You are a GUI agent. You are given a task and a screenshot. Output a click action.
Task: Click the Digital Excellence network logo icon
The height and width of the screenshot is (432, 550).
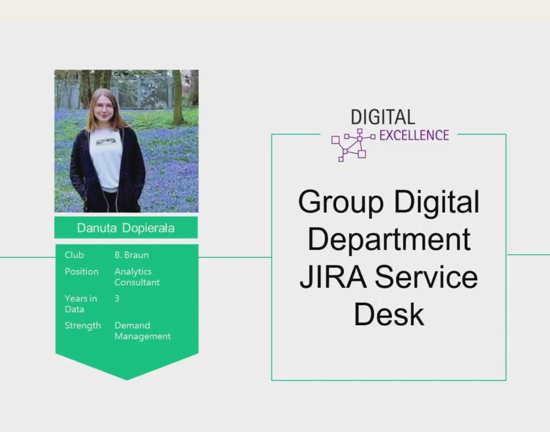coord(353,145)
